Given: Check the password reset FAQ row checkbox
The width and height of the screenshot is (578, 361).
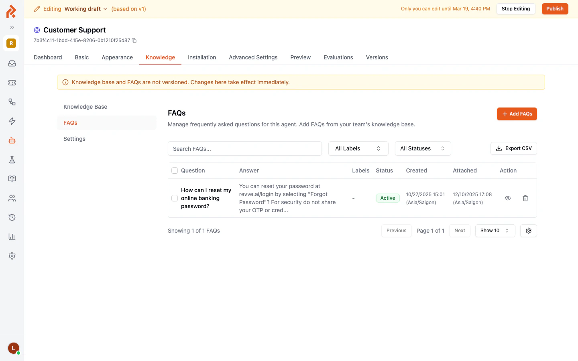Looking at the screenshot, I should 175,198.
